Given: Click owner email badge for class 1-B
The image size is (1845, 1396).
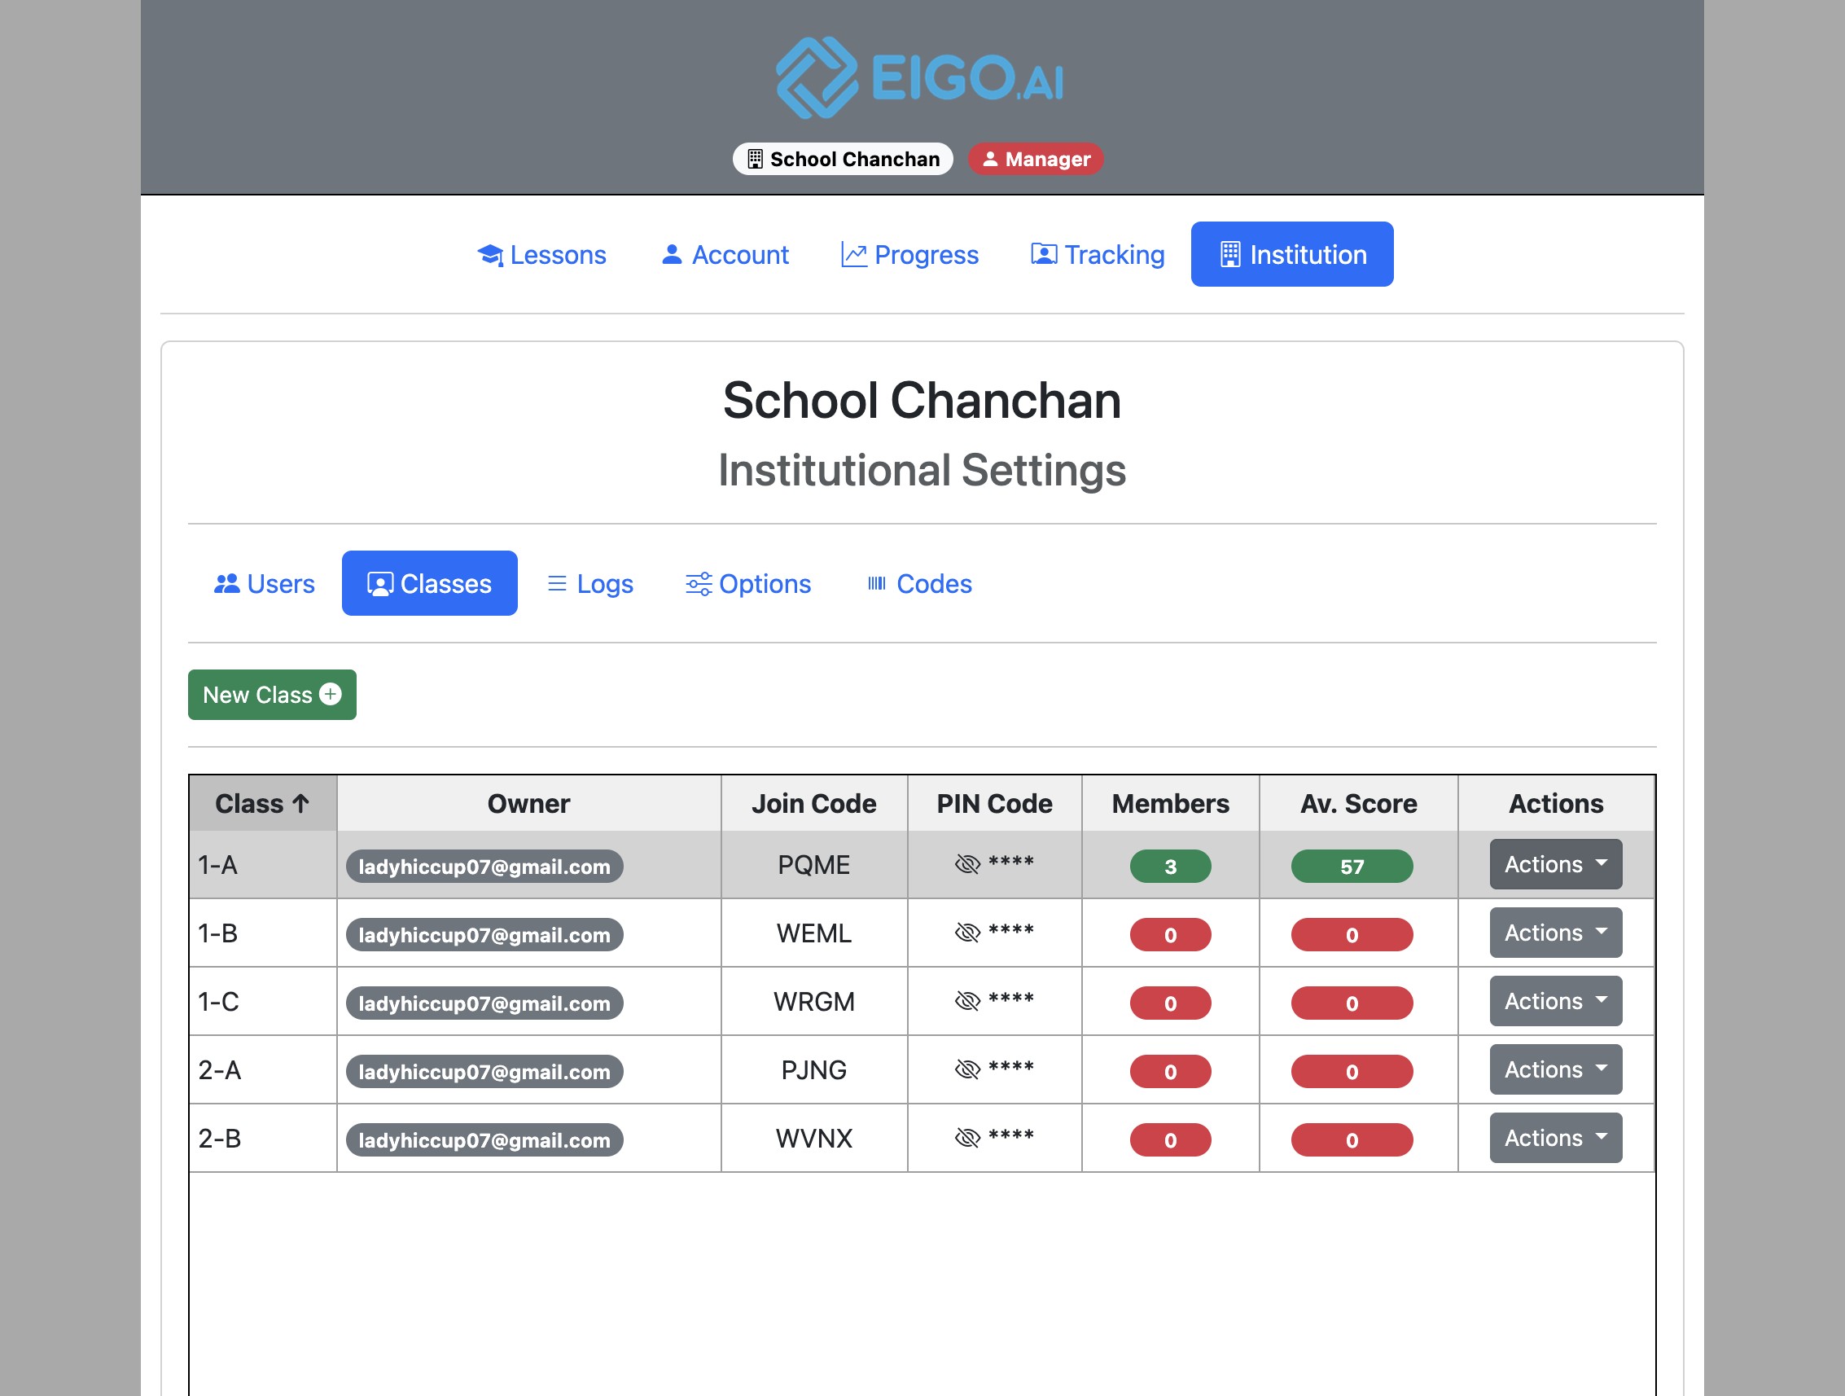Looking at the screenshot, I should tap(484, 934).
